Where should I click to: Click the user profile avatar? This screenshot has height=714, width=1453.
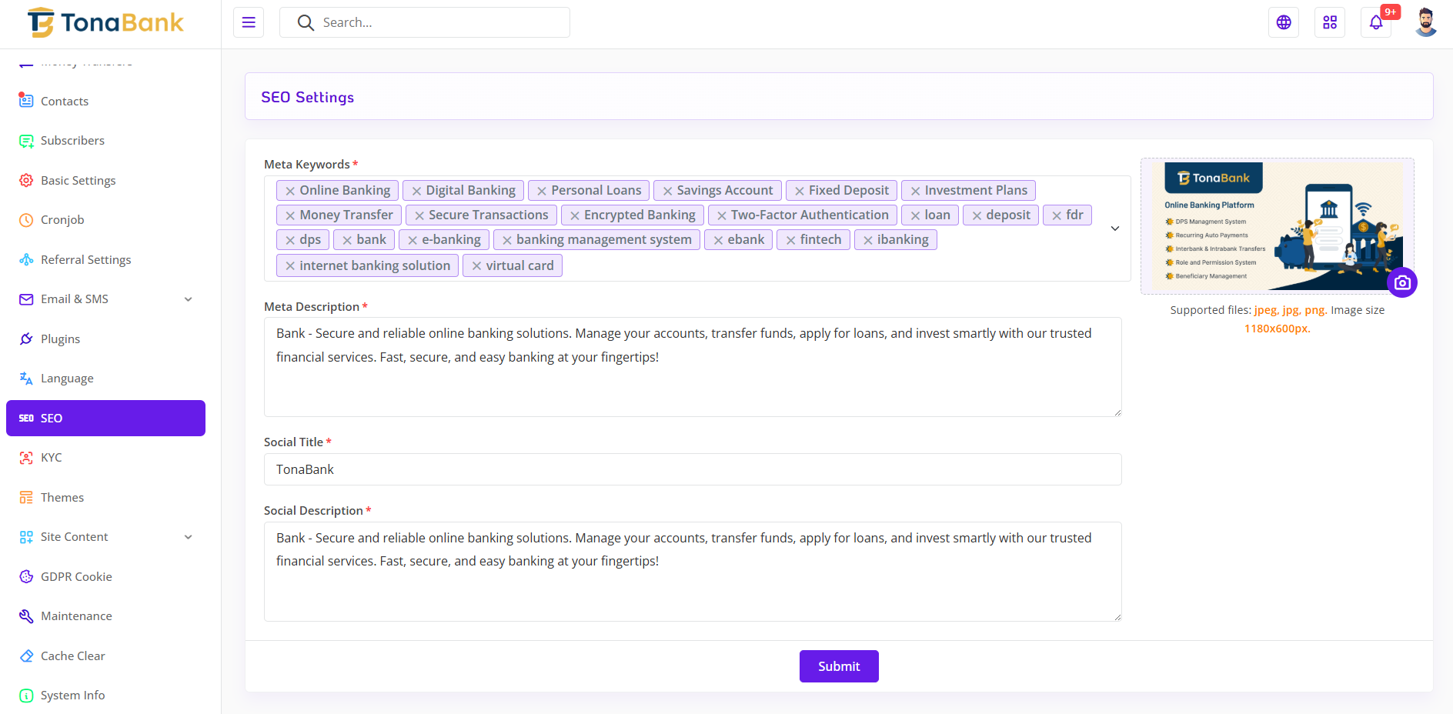pyautogui.click(x=1425, y=22)
